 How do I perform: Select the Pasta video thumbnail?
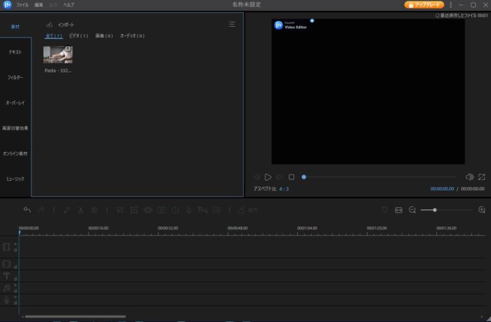coord(58,55)
